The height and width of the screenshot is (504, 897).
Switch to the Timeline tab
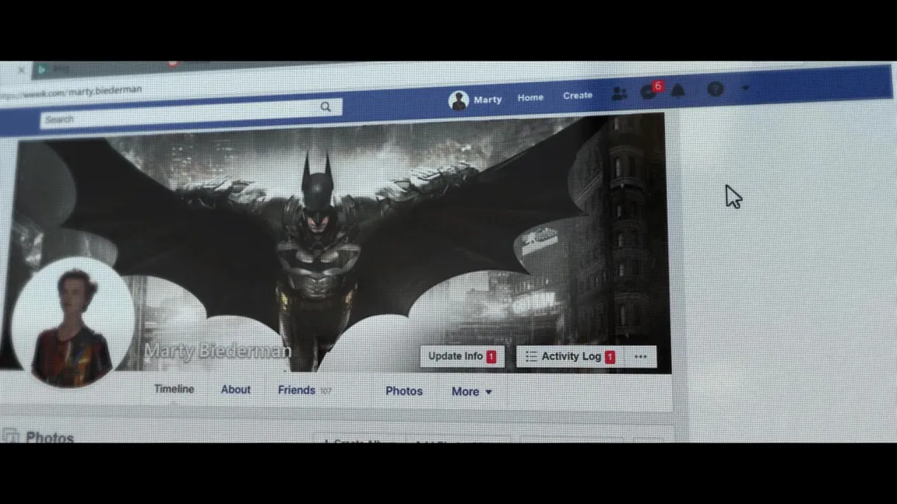(174, 389)
